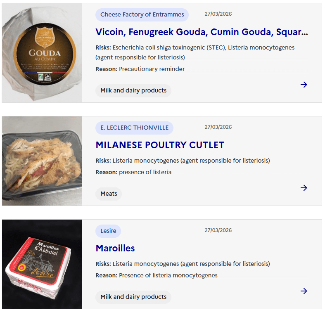Select the E. LECLERC THIONVILLE brand tag

click(134, 128)
